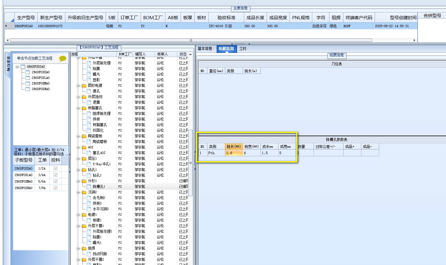446x265 pixels.
Task: Click the document icon of 镀孔
Action: click(x=89, y=91)
